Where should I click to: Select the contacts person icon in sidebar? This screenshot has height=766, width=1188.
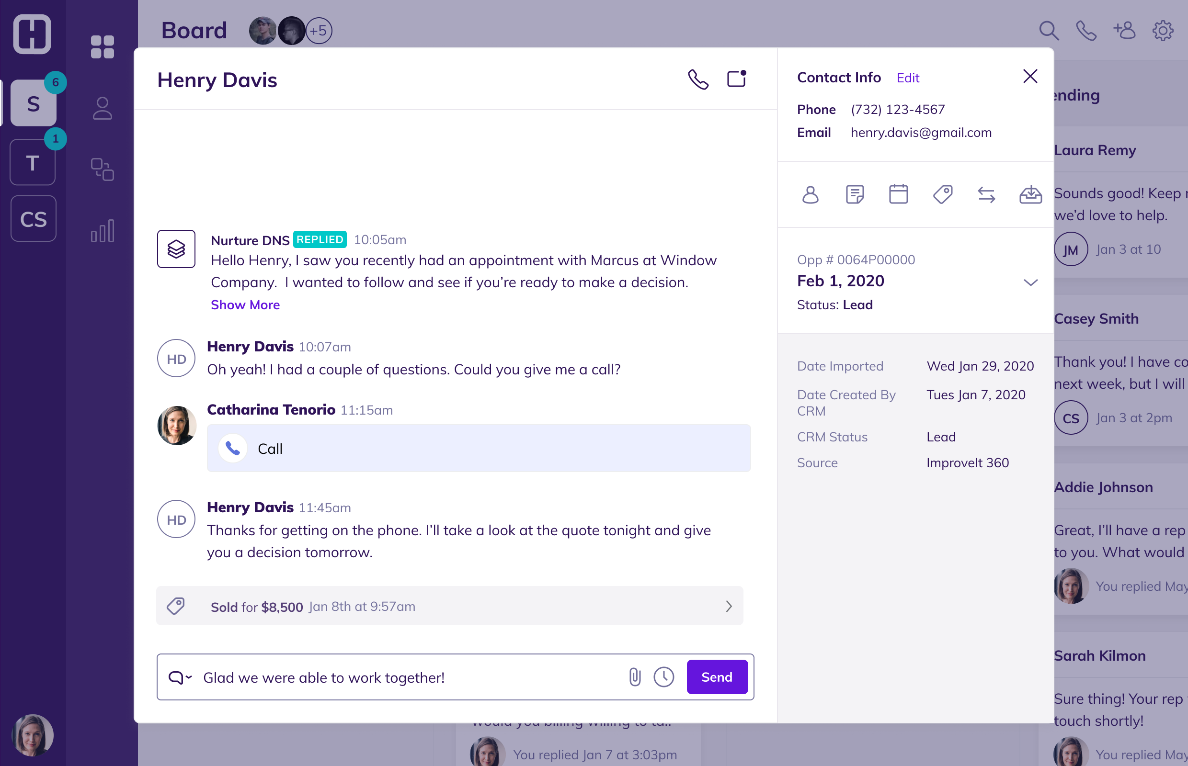tap(102, 108)
